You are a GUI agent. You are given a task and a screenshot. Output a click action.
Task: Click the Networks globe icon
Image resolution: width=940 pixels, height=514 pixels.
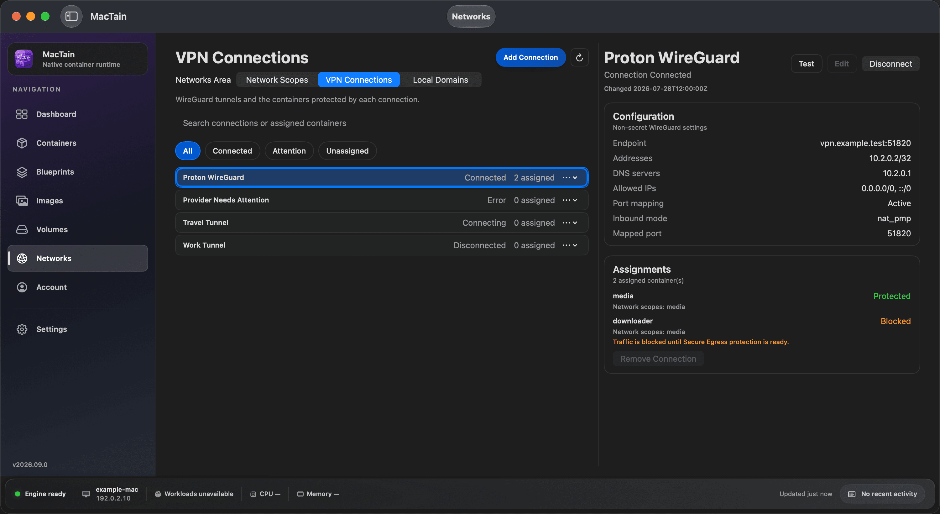[x=22, y=259]
